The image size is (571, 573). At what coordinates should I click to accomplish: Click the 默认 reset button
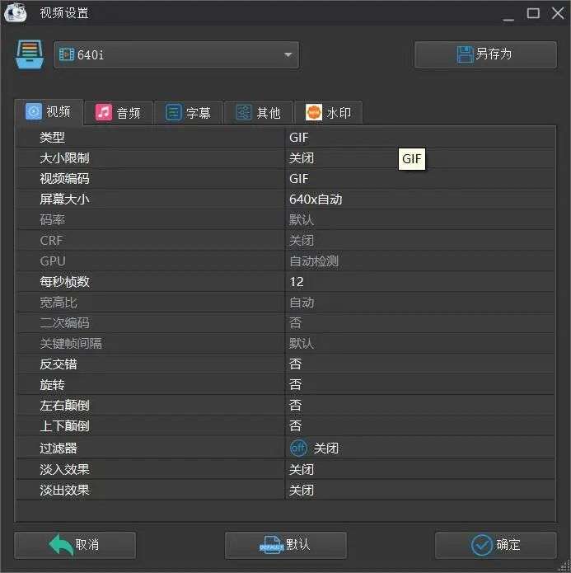[x=286, y=545]
